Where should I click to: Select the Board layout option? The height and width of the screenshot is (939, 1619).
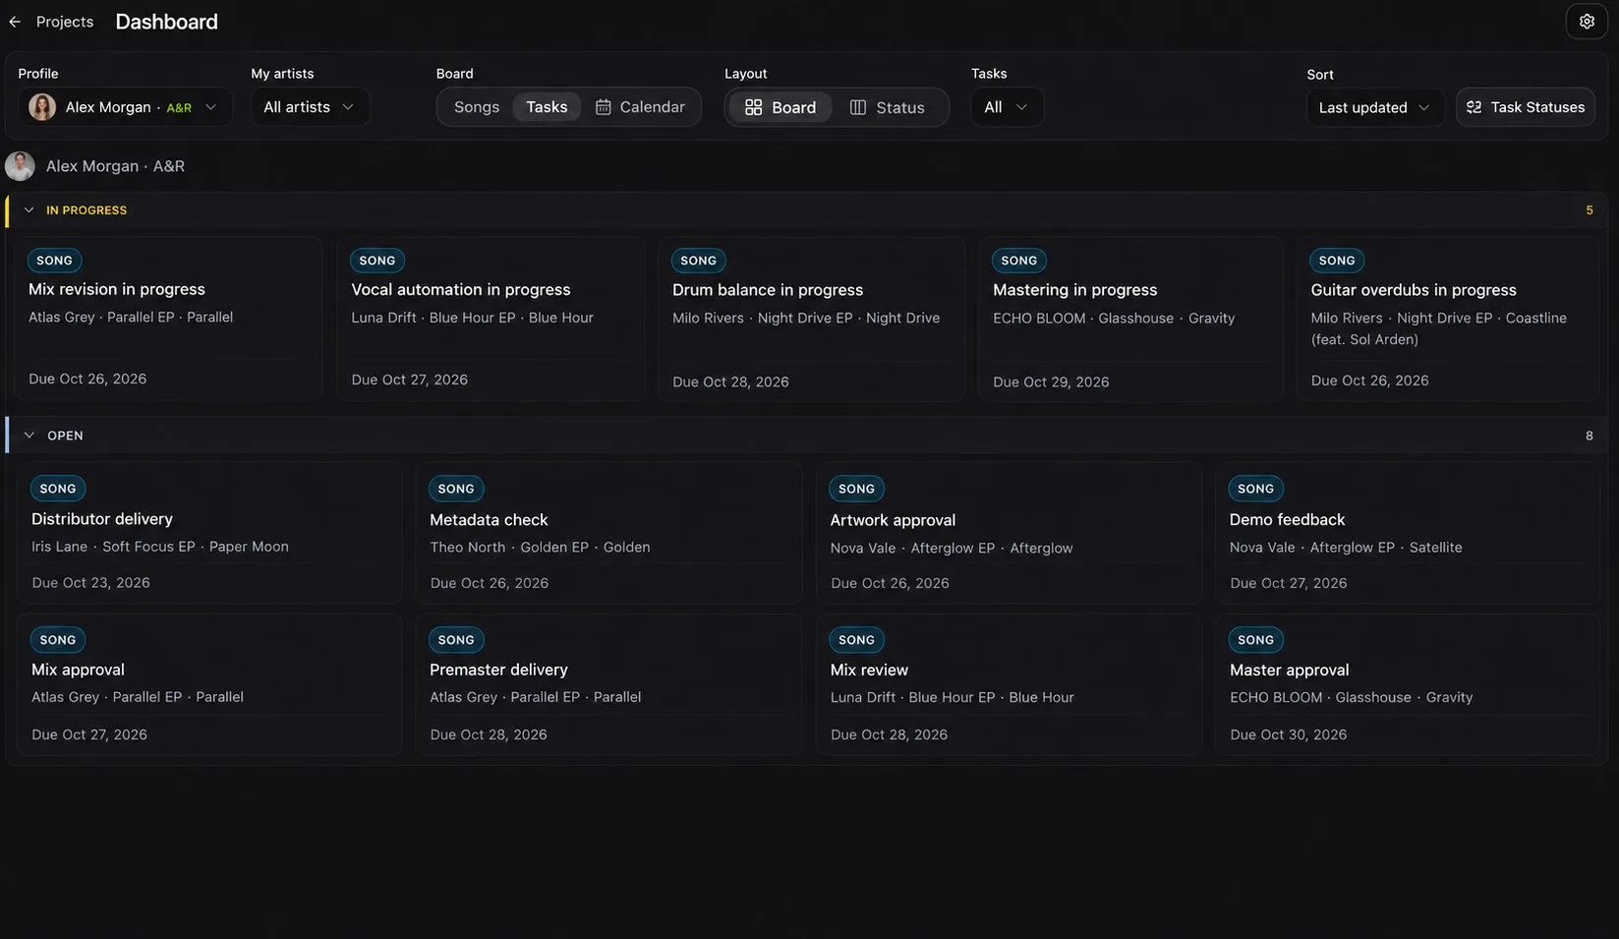coord(781,107)
